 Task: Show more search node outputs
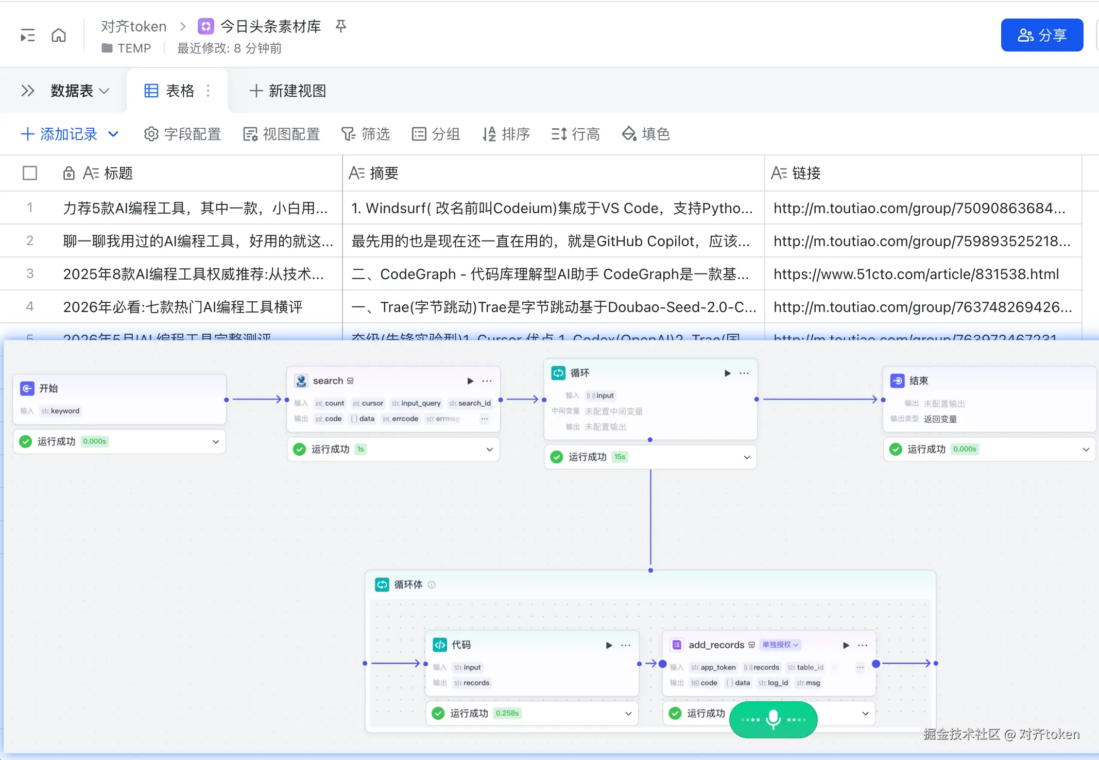(484, 419)
